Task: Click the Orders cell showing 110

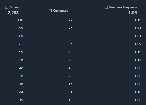Action: 20,20
